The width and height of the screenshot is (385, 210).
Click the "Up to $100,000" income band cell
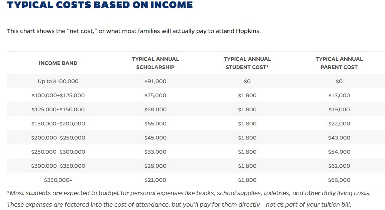58,81
